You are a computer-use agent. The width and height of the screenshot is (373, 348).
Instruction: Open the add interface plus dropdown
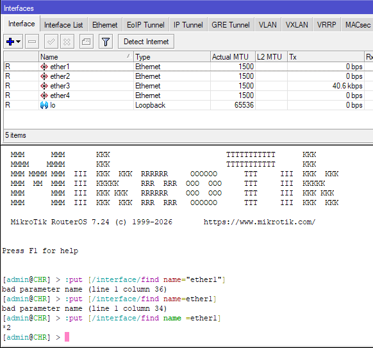pos(13,42)
